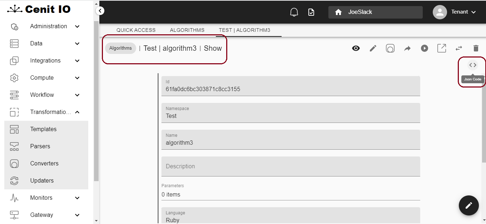Click the Edit pencil icon in the toolbar
The width and height of the screenshot is (486, 224).
[x=373, y=48]
